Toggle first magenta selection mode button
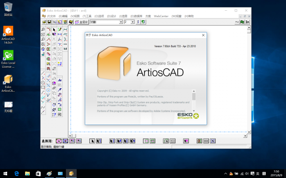This screenshot has height=178, width=286. (58, 141)
